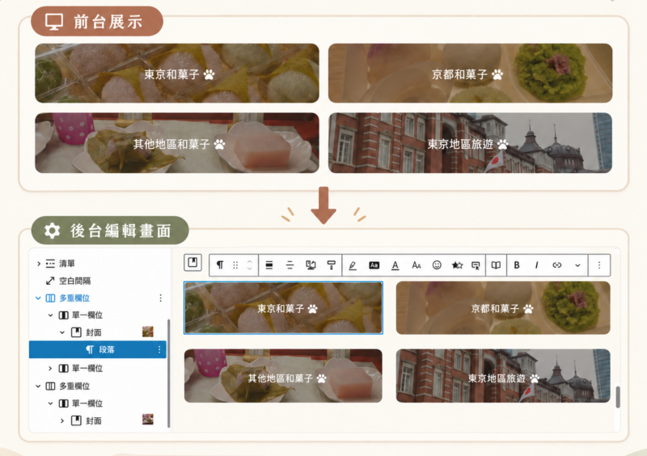
Task: Grab the block drag handle in toolbar
Action: pyautogui.click(x=235, y=265)
